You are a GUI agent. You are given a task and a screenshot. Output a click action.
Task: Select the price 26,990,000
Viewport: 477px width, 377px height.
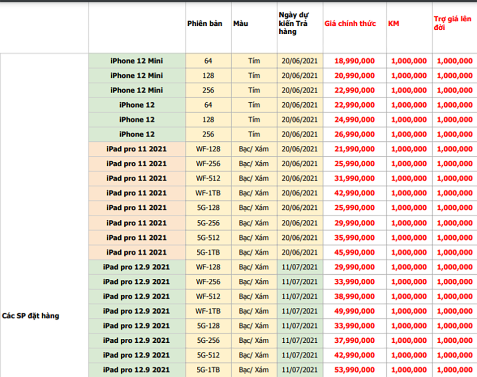[x=354, y=134]
